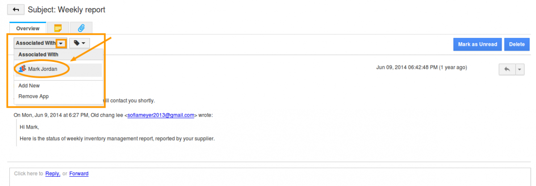Click the Jun 09, 2014 timestamp
536x186 pixels.
point(422,68)
